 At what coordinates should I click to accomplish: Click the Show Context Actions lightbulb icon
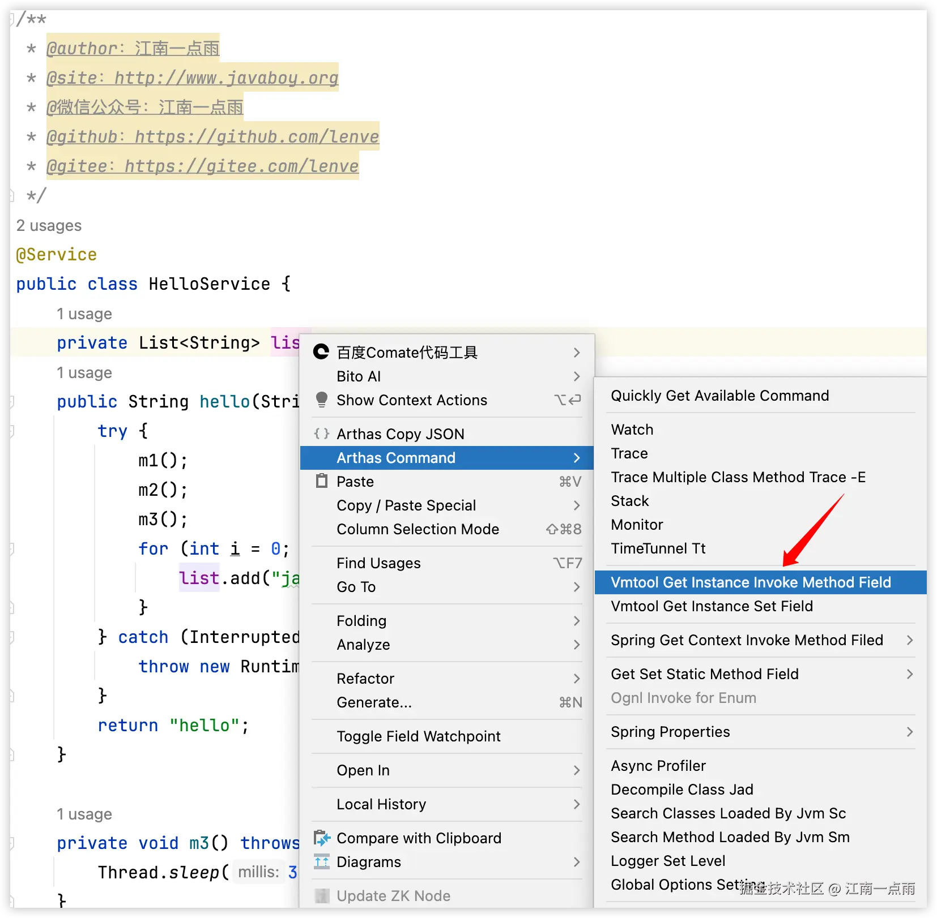[321, 400]
